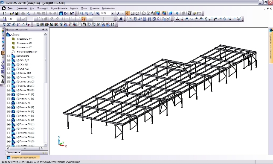Activate the context help arrow icon
This screenshot has height=164, width=273.
coord(72,13)
